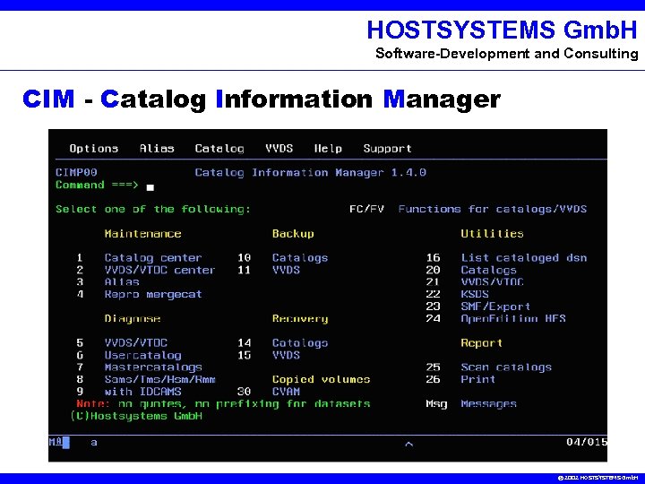Click FC/FV functions for catalogs/VVDS
Screen dimensions: 645x484
(469, 209)
